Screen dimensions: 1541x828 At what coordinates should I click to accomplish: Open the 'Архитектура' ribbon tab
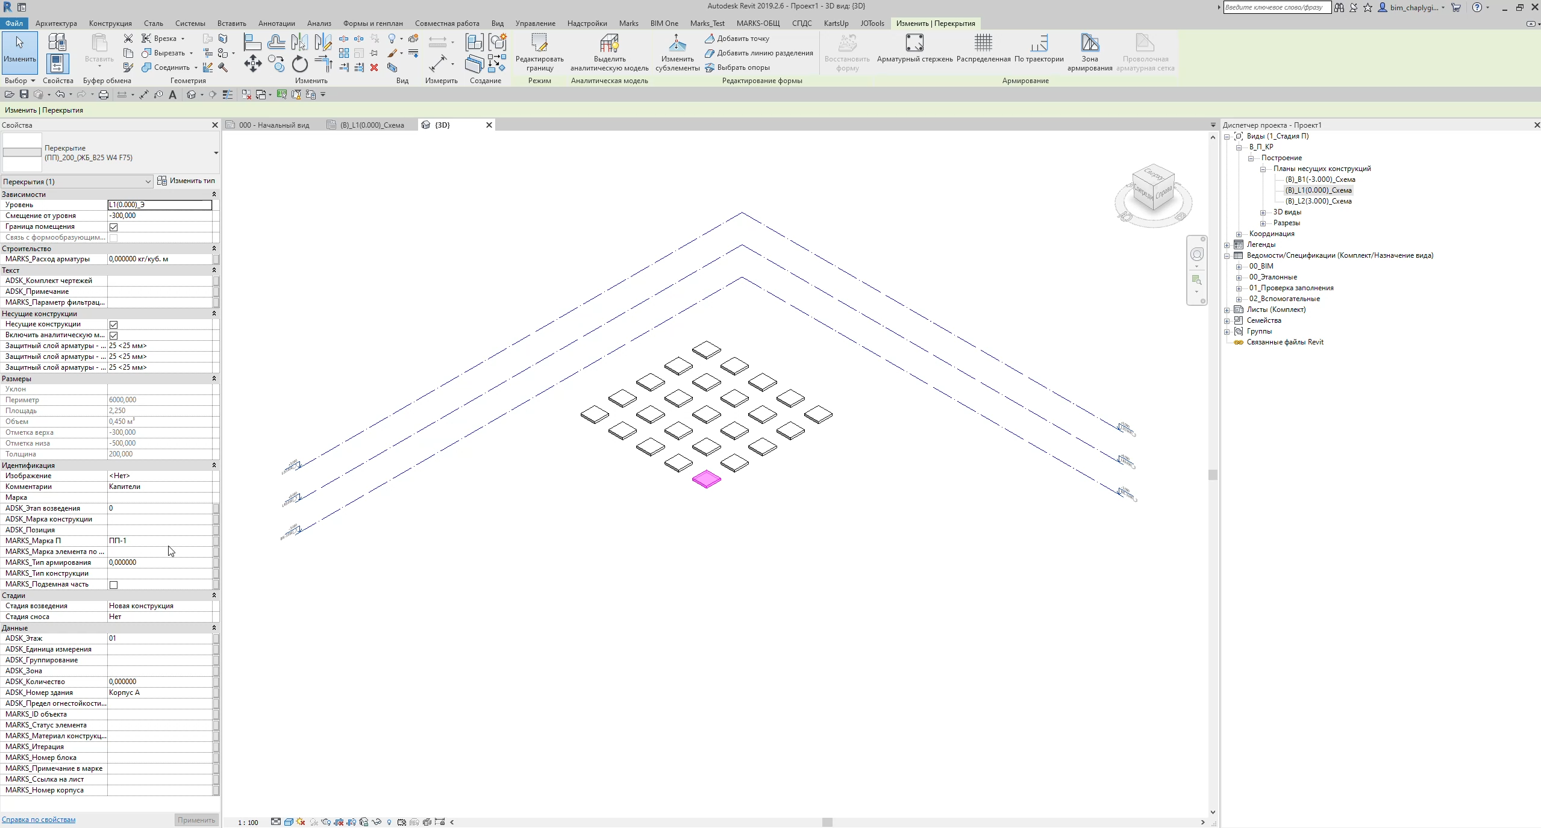tap(56, 23)
